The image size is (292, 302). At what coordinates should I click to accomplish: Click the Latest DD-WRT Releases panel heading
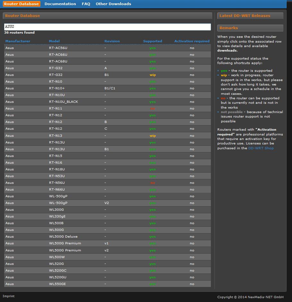tap(250, 16)
